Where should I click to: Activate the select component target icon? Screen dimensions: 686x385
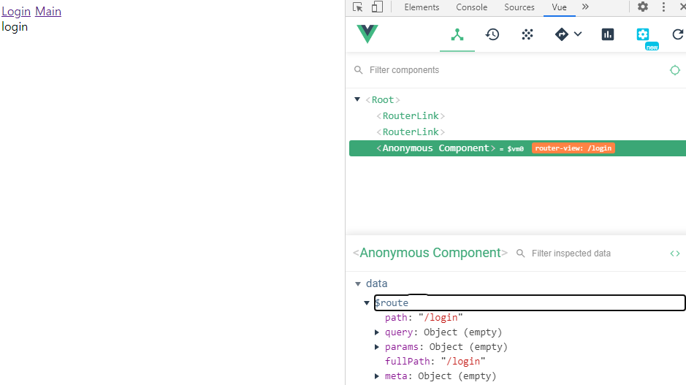(x=675, y=70)
